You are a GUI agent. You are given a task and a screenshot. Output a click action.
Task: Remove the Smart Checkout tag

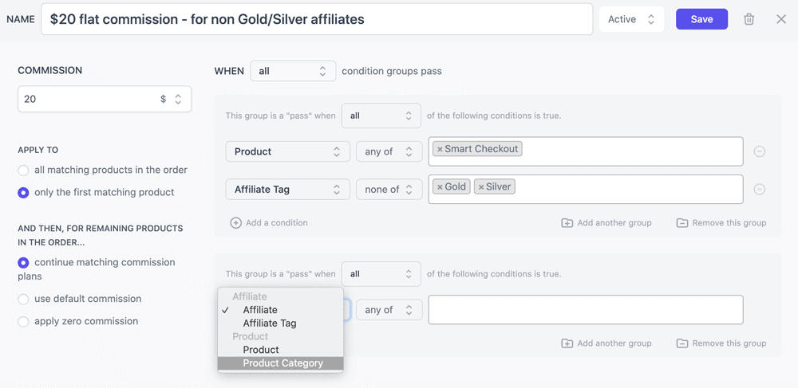(x=440, y=149)
